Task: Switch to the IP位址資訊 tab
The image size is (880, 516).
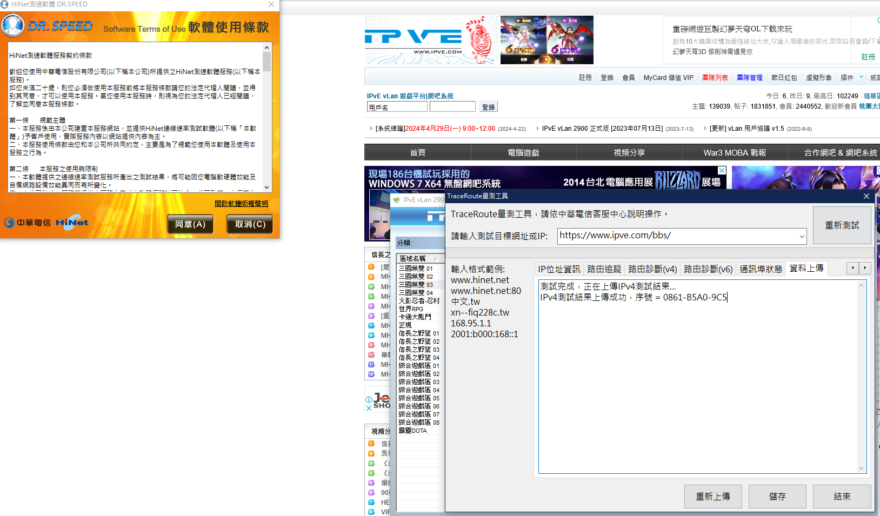Action: [x=558, y=269]
